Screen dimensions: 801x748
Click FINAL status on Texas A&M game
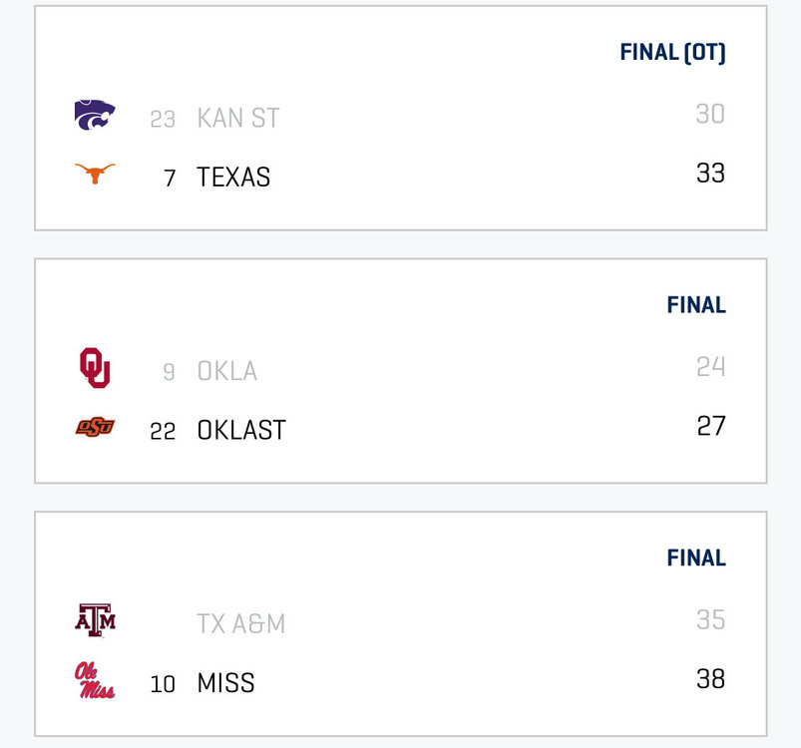[696, 559]
